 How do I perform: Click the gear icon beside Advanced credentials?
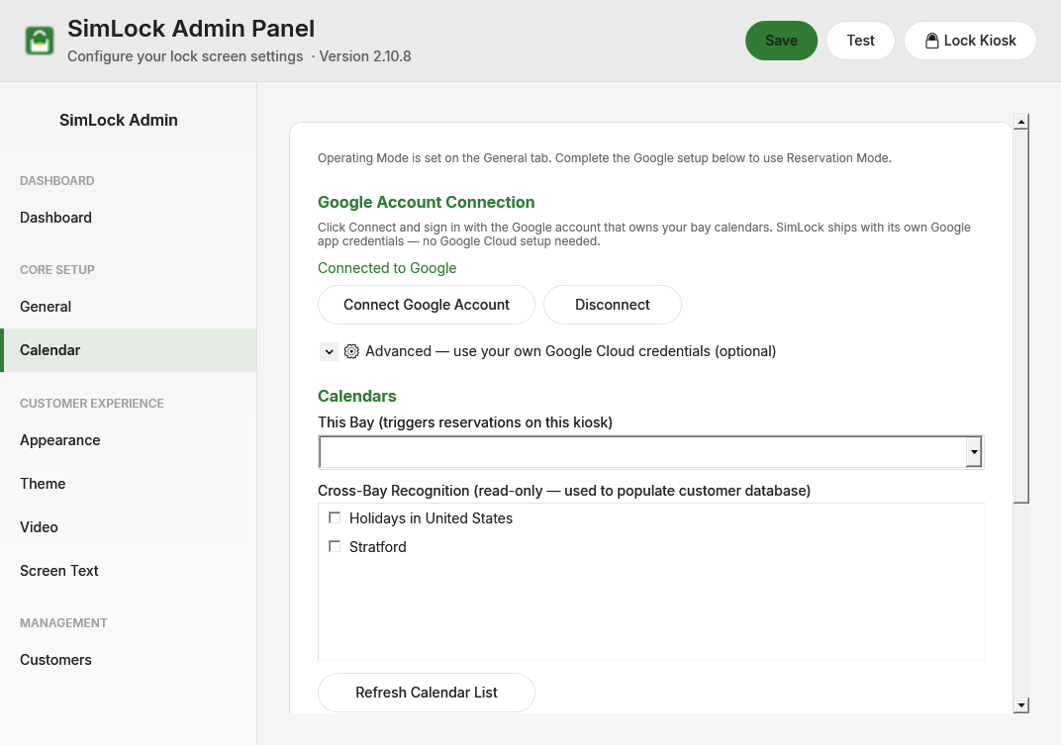click(x=351, y=351)
